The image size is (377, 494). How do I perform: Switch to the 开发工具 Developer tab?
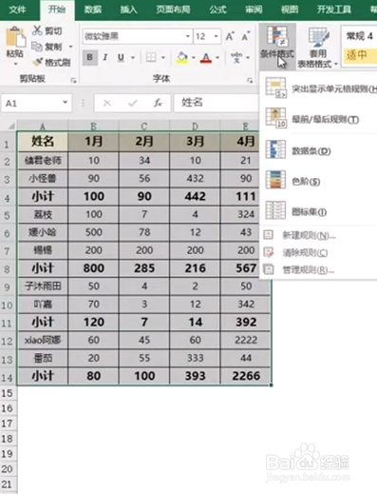click(334, 10)
